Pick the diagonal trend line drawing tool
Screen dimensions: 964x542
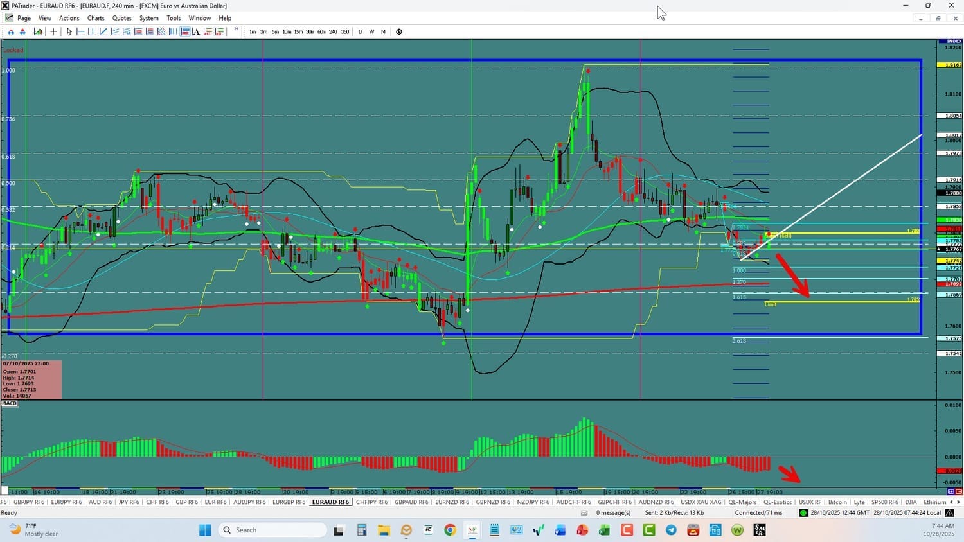coord(103,31)
